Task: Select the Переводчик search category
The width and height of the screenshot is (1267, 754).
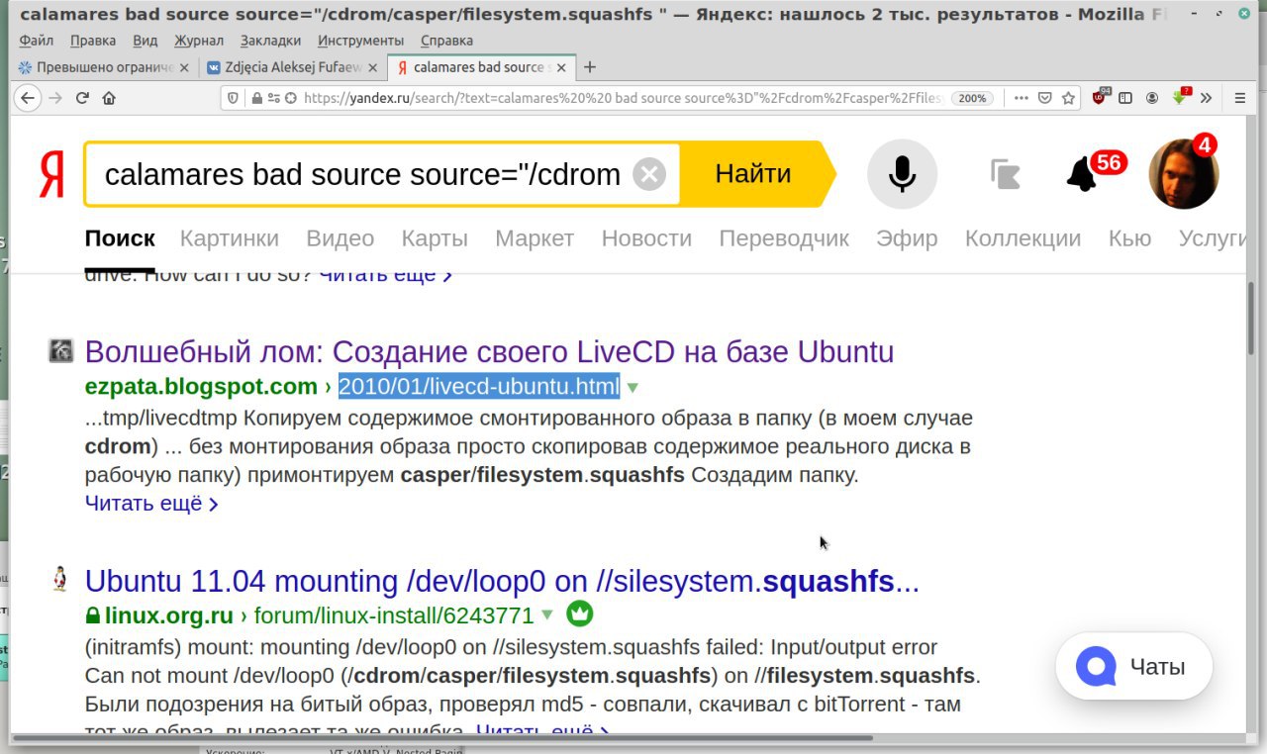Action: (x=784, y=238)
